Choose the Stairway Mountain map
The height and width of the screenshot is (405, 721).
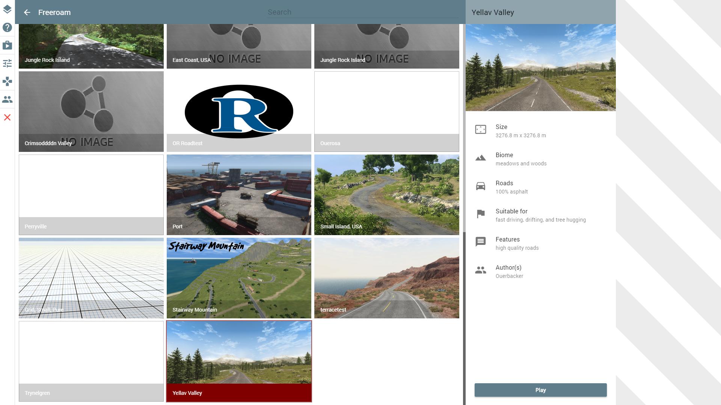point(239,278)
